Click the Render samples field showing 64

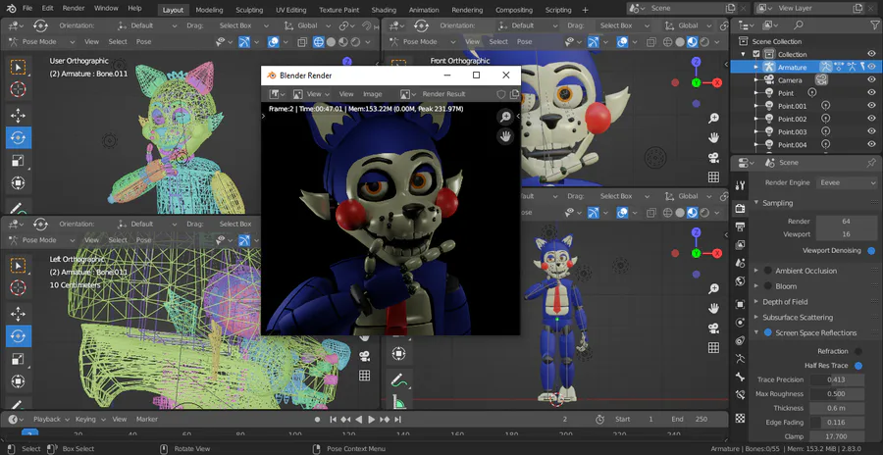click(847, 222)
